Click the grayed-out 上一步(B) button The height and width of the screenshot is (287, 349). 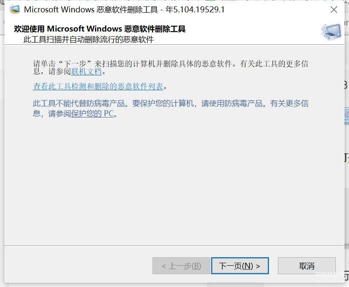click(181, 266)
